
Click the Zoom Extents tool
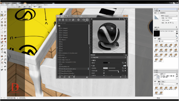click(2, 63)
